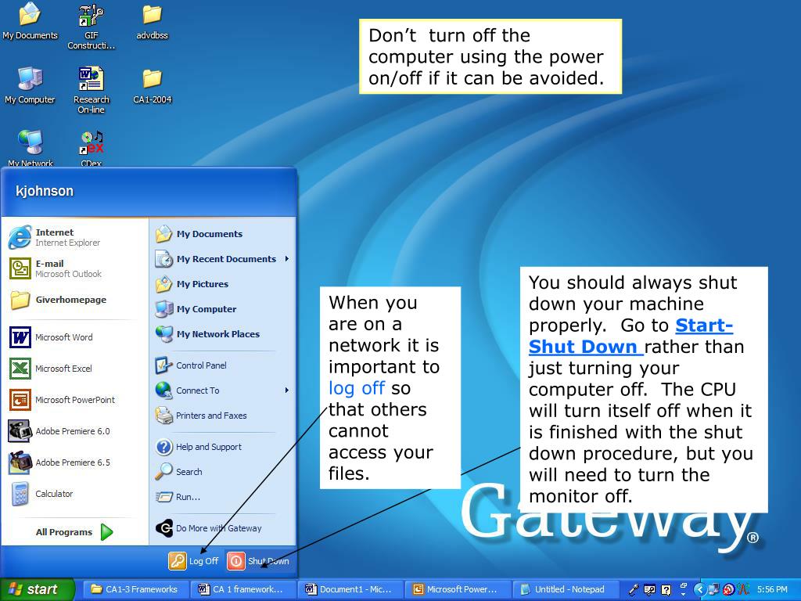801x601 pixels.
Task: Open Search from the Start menu
Action: (x=179, y=472)
